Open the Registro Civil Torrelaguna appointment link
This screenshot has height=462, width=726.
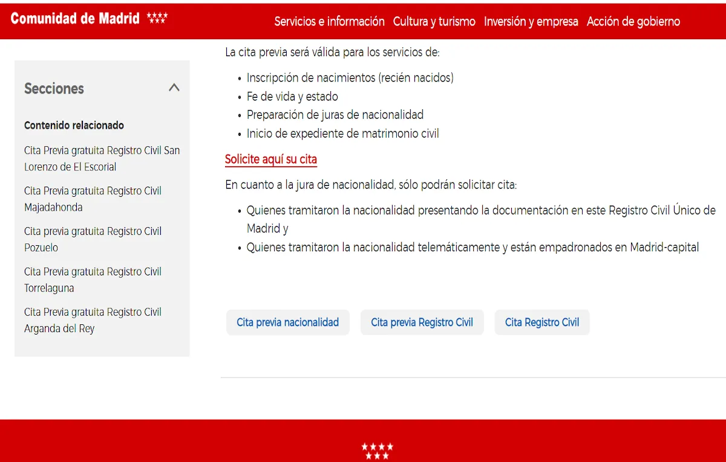pyautogui.click(x=93, y=280)
